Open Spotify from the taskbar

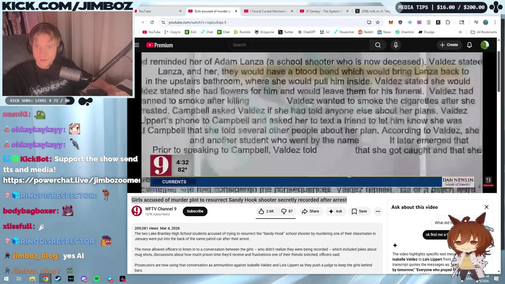click(x=97, y=279)
